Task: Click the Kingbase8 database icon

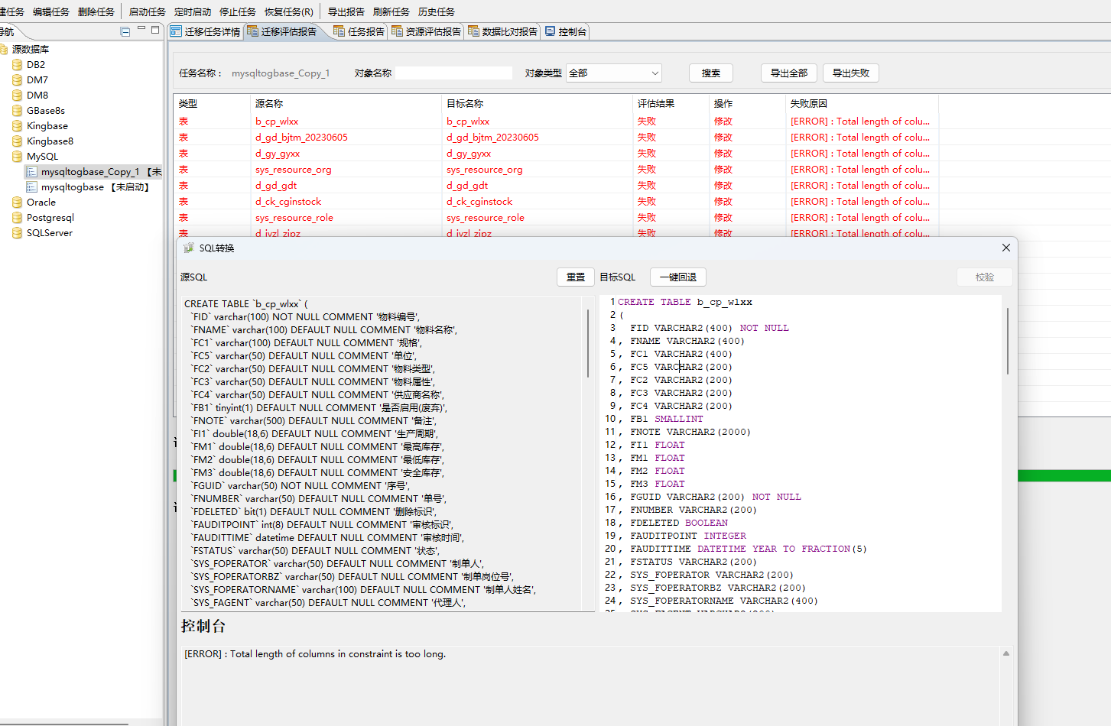Action: (x=17, y=141)
